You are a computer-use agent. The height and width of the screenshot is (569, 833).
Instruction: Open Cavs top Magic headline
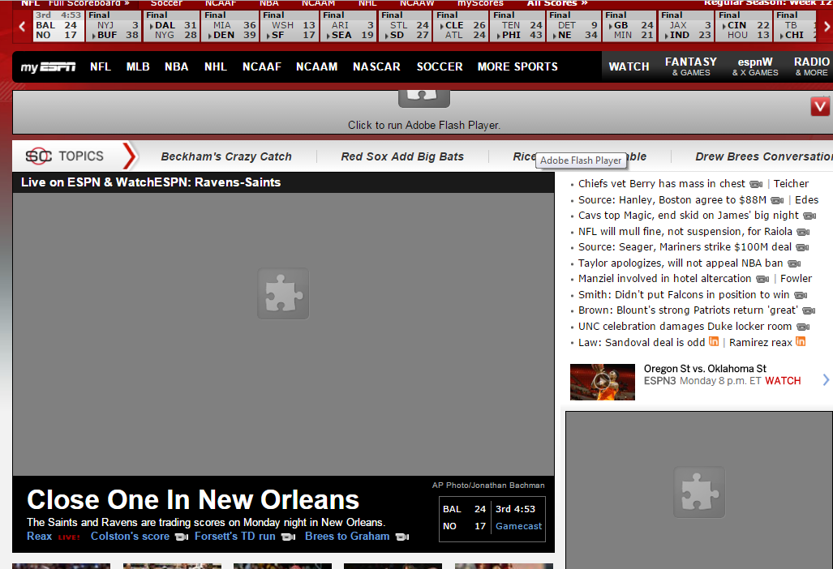[x=688, y=215]
